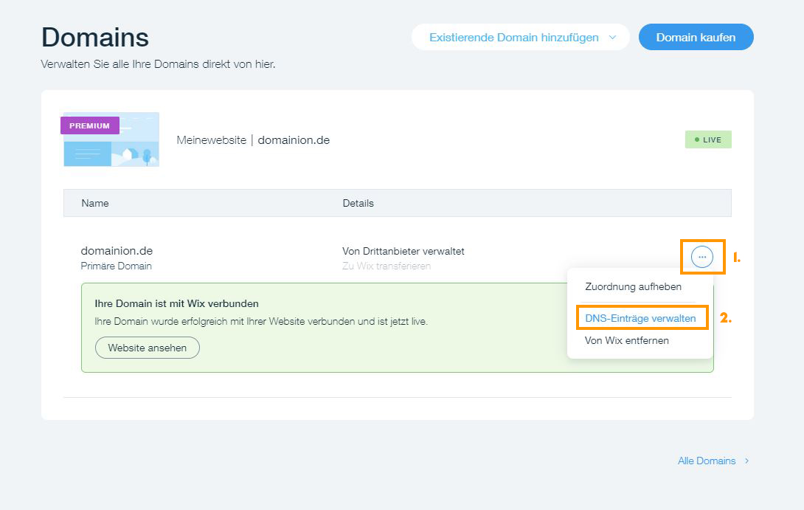Click the chevron on Alle Domains
Image resolution: width=804 pixels, height=510 pixels.
coord(746,460)
